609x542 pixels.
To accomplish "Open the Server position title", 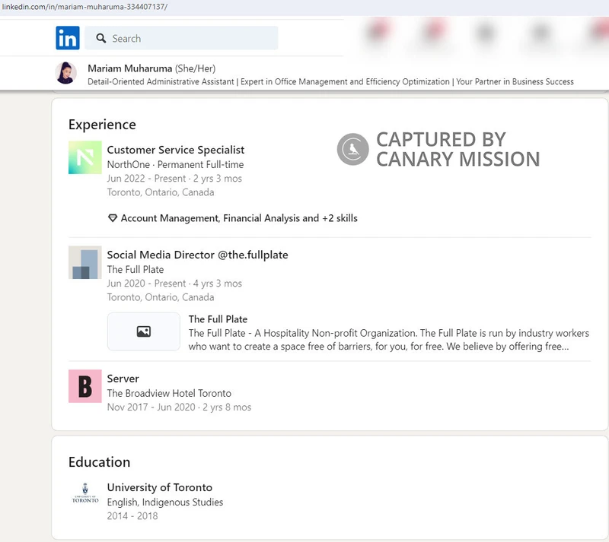I will pyautogui.click(x=123, y=379).
